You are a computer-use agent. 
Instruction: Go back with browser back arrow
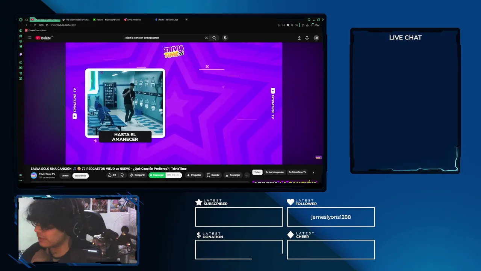tap(26, 25)
